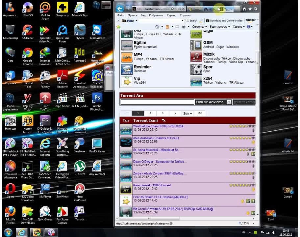Open the Сервис menu bar item

click(x=171, y=15)
